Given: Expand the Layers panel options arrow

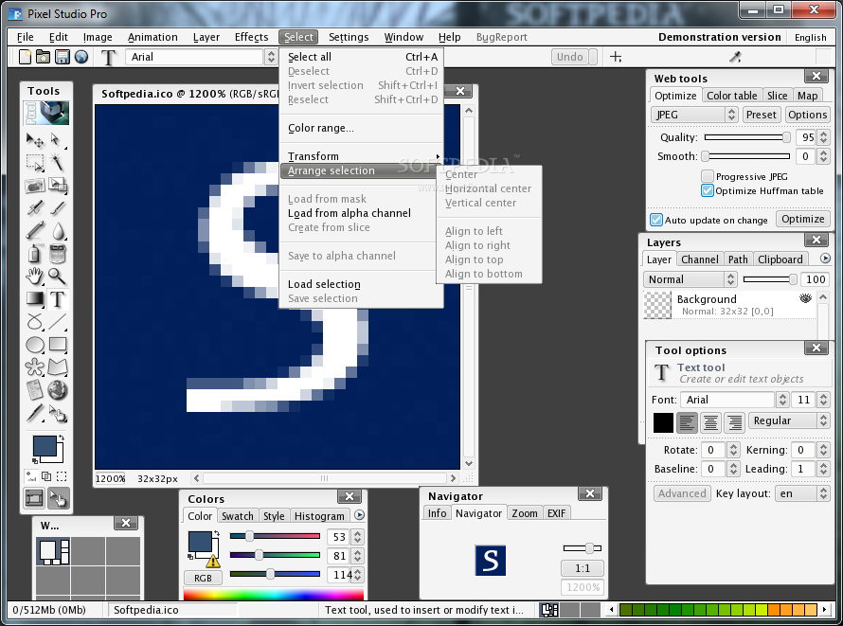Looking at the screenshot, I should 825,259.
